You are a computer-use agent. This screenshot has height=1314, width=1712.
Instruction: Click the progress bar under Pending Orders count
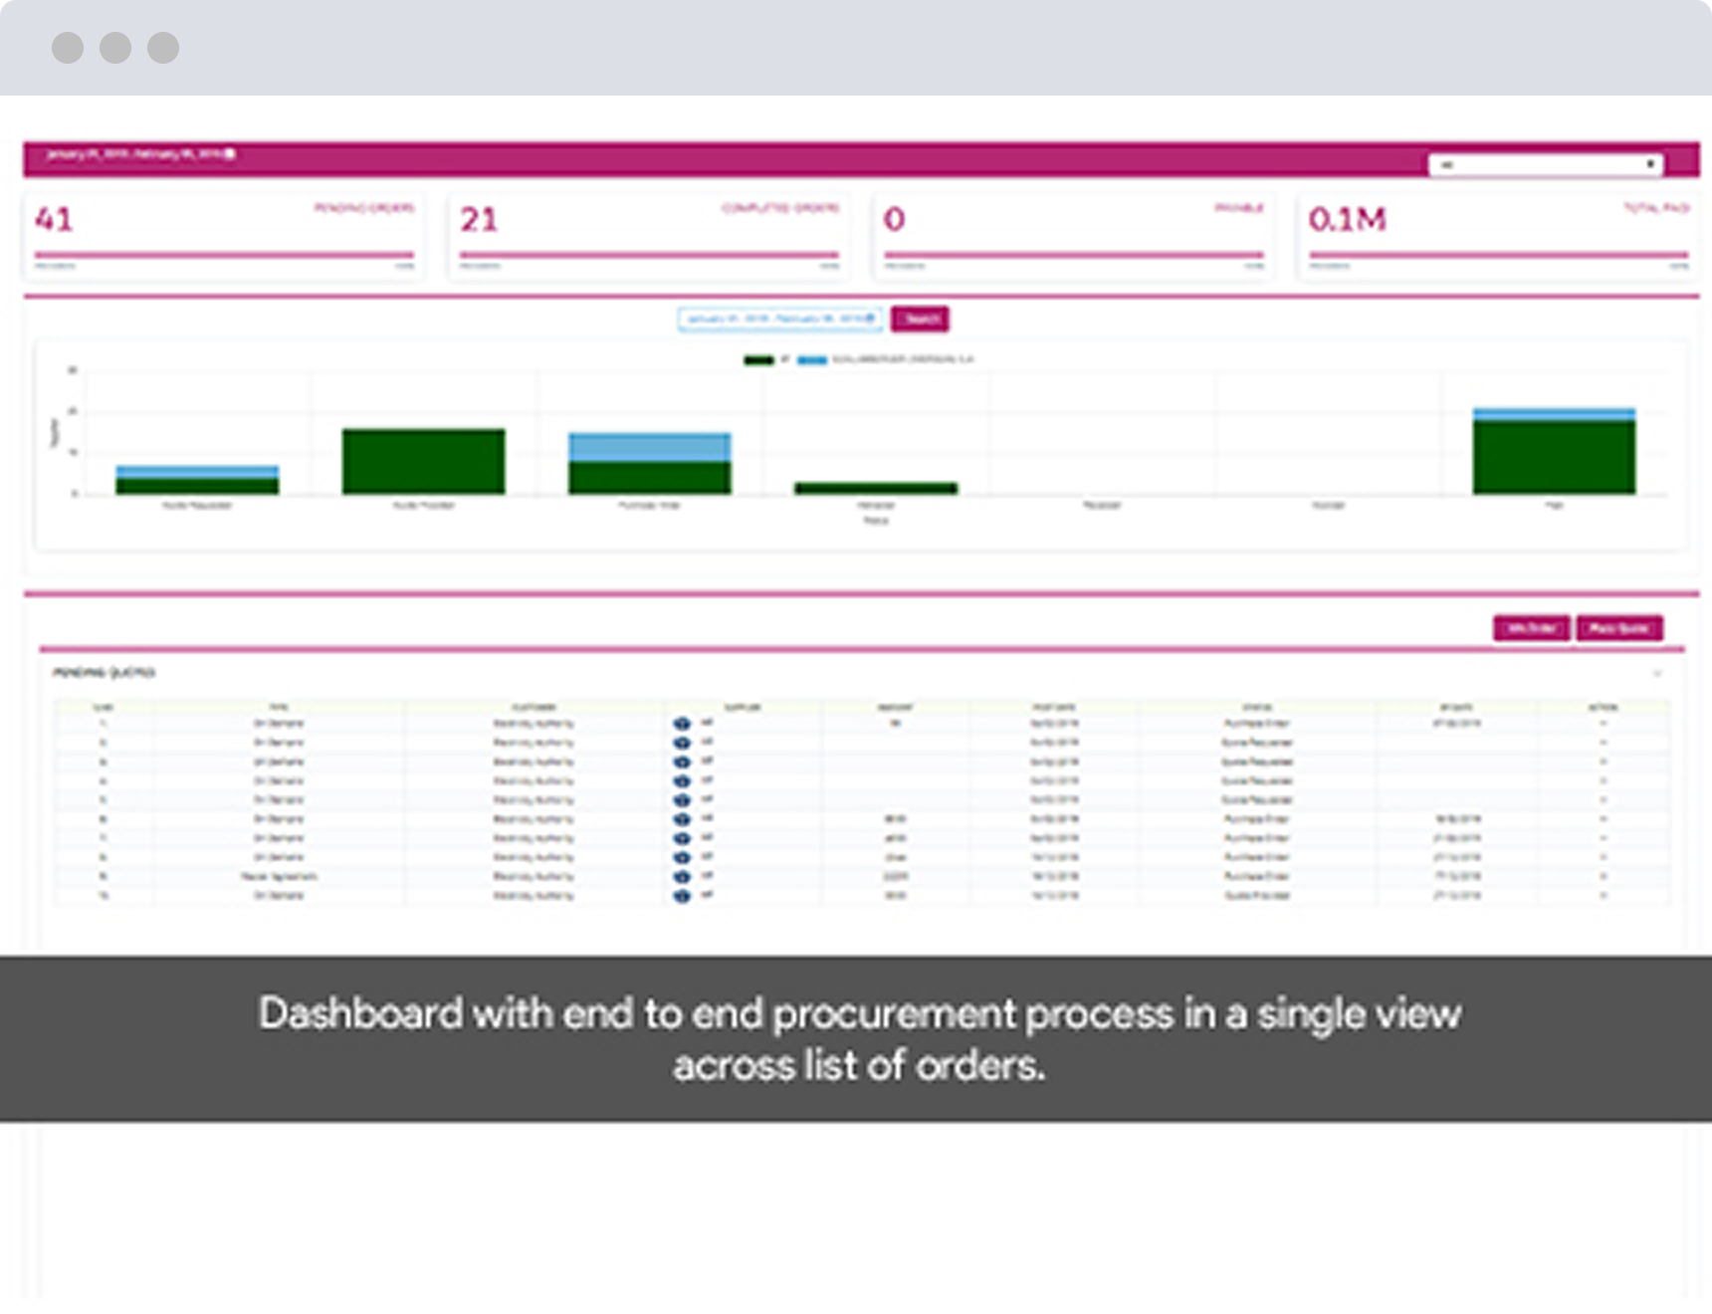point(224,255)
